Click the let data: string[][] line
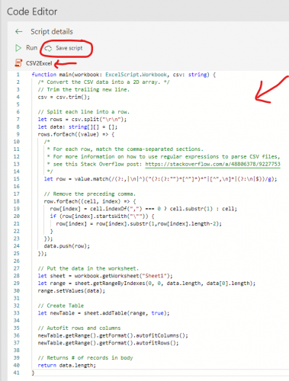289x381 pixels. (78, 126)
